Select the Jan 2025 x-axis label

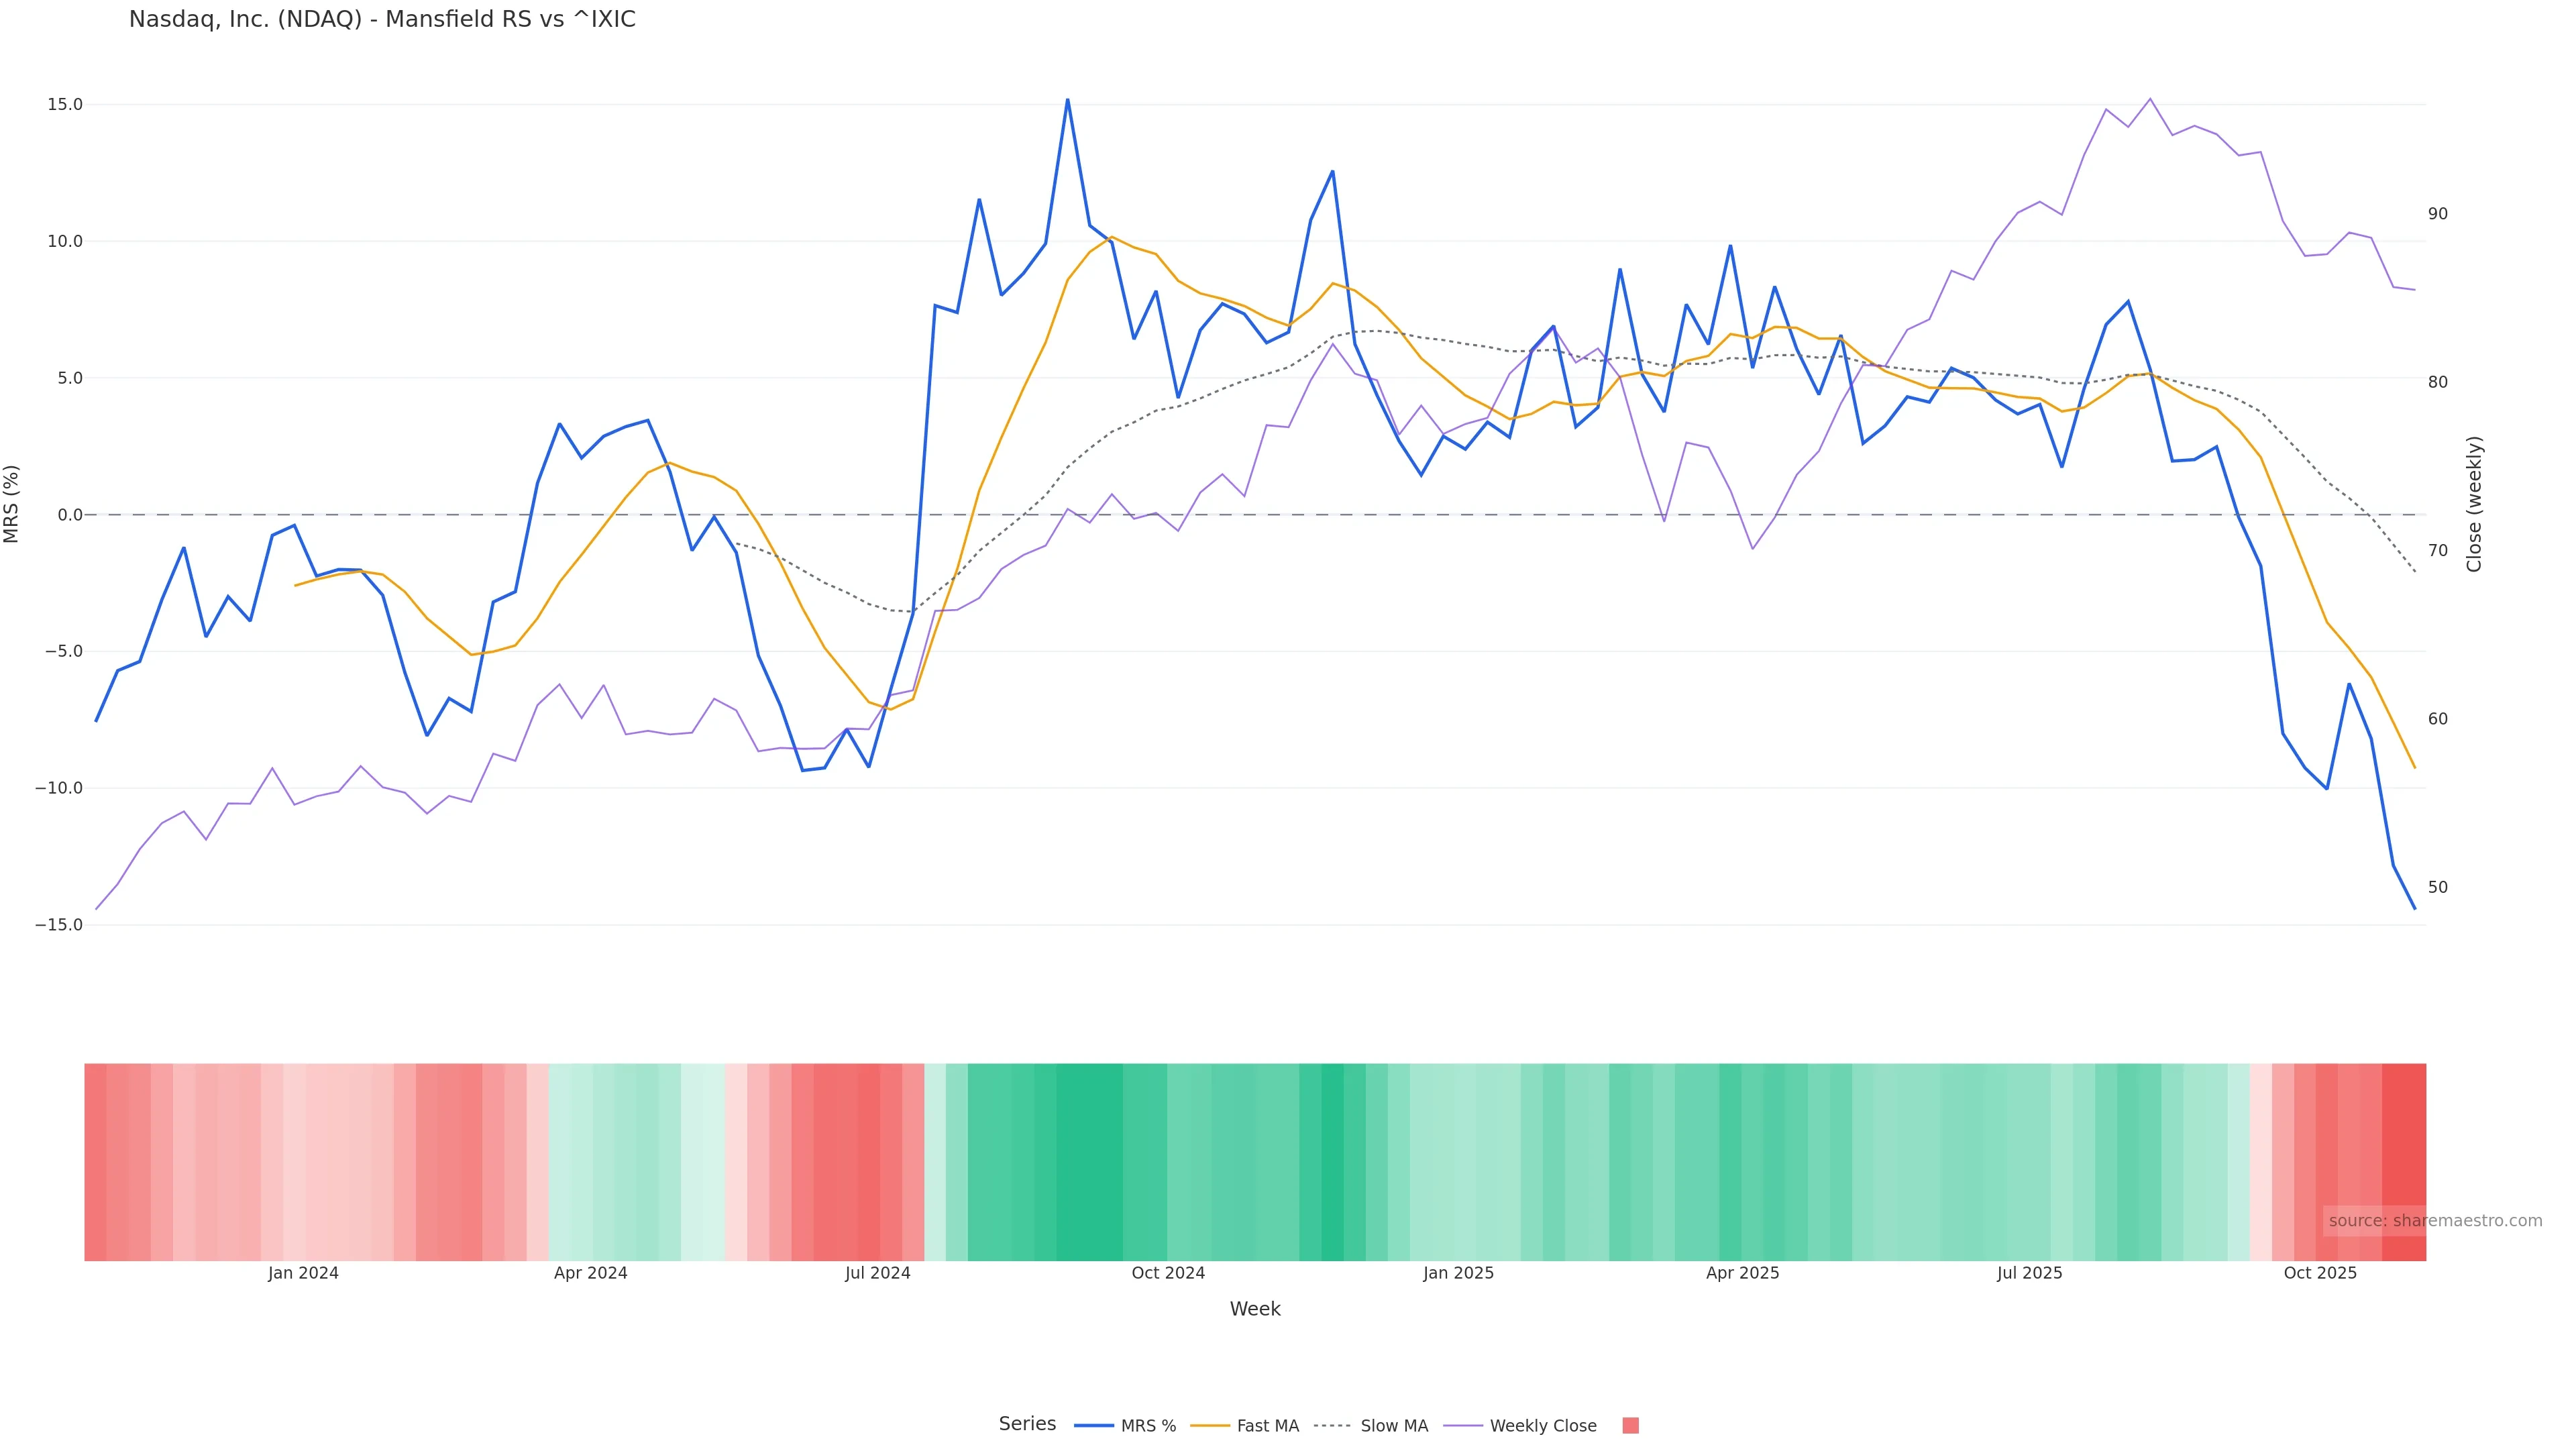point(1459,1274)
